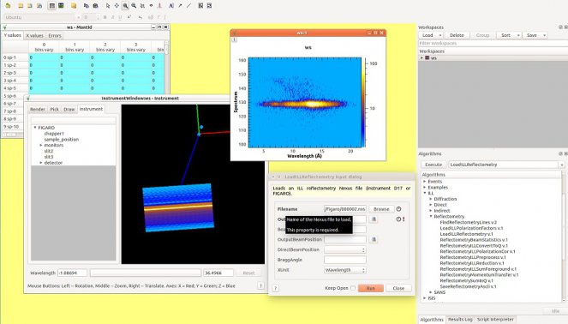Open the XUnit Wavelength dropdown

coord(345,270)
